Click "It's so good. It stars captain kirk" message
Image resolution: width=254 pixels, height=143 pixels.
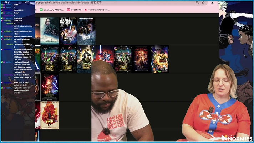pos(21,84)
